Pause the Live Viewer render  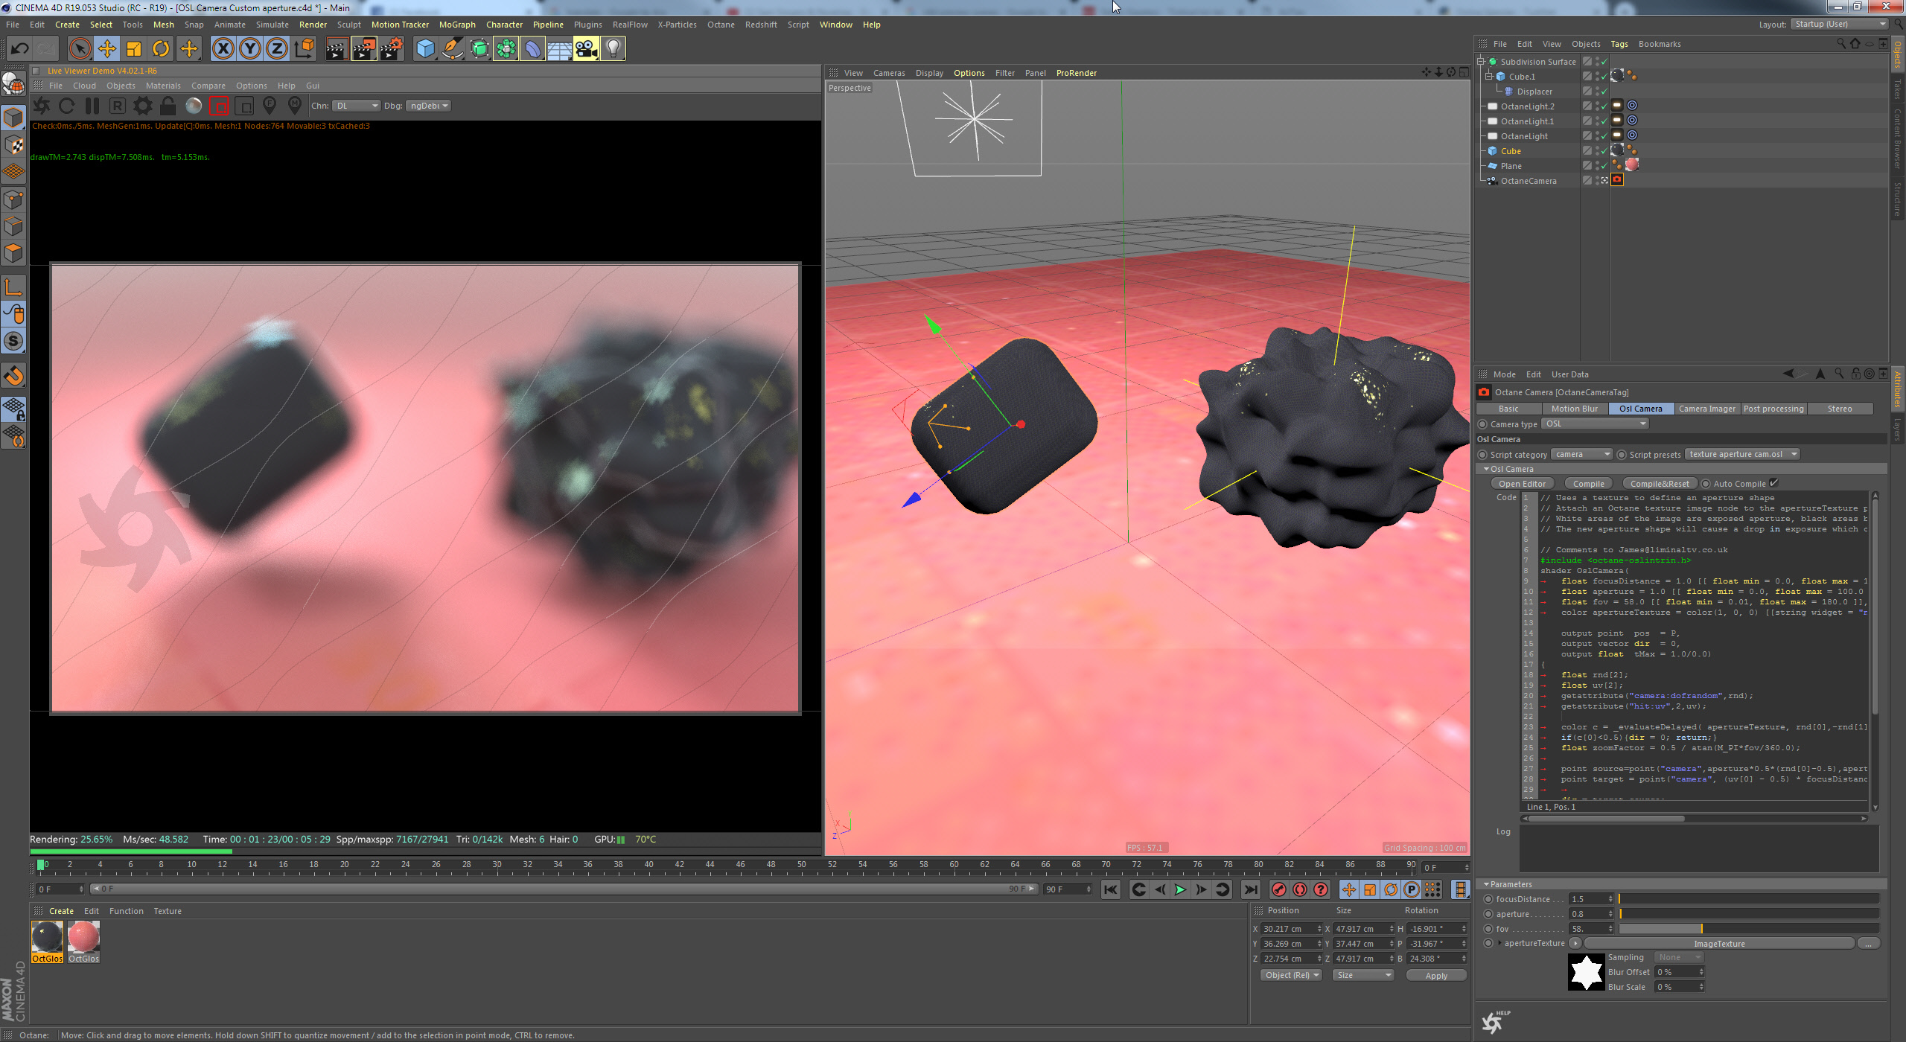[92, 106]
